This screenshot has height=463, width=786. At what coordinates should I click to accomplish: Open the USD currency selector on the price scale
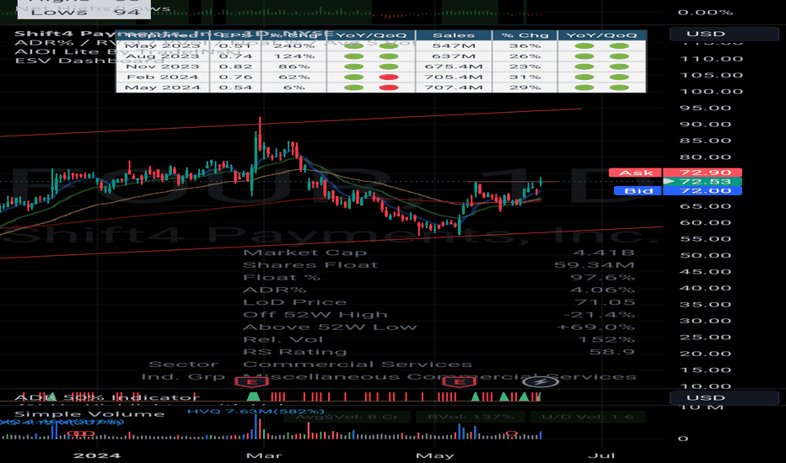coord(724,34)
